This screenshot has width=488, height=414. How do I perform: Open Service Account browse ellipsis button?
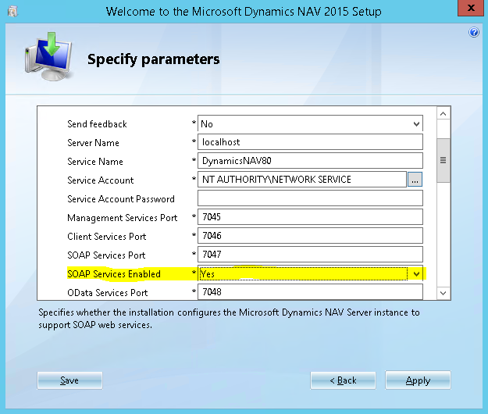(x=415, y=180)
